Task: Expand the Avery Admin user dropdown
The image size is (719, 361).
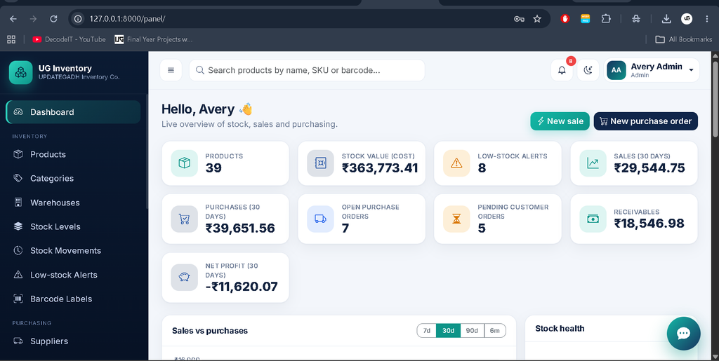Action: [x=652, y=70]
